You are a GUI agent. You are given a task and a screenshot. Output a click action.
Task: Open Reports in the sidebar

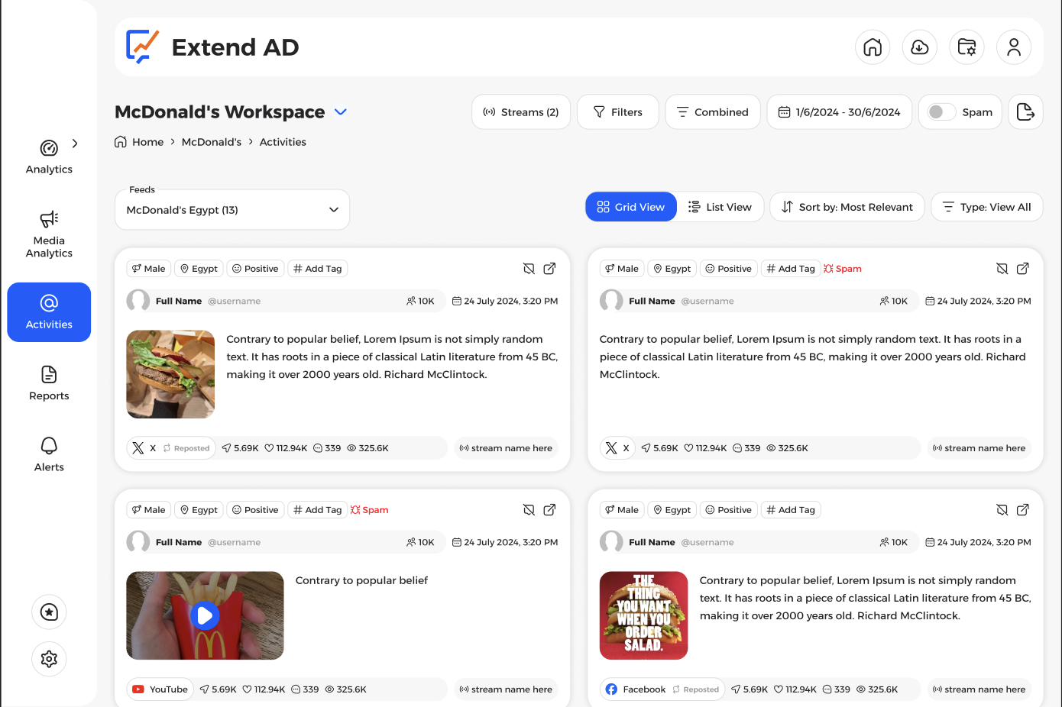point(49,383)
